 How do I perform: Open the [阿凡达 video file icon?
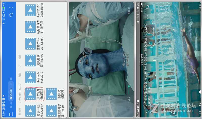point(52,94)
